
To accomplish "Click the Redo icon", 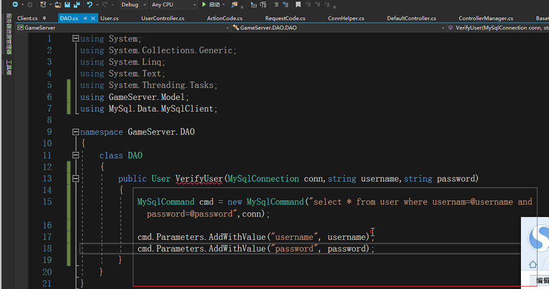I will pos(105,4).
